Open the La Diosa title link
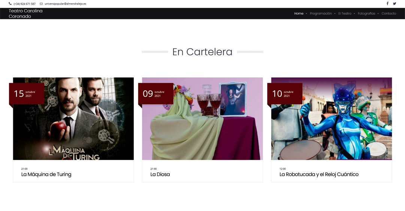 [x=160, y=174]
